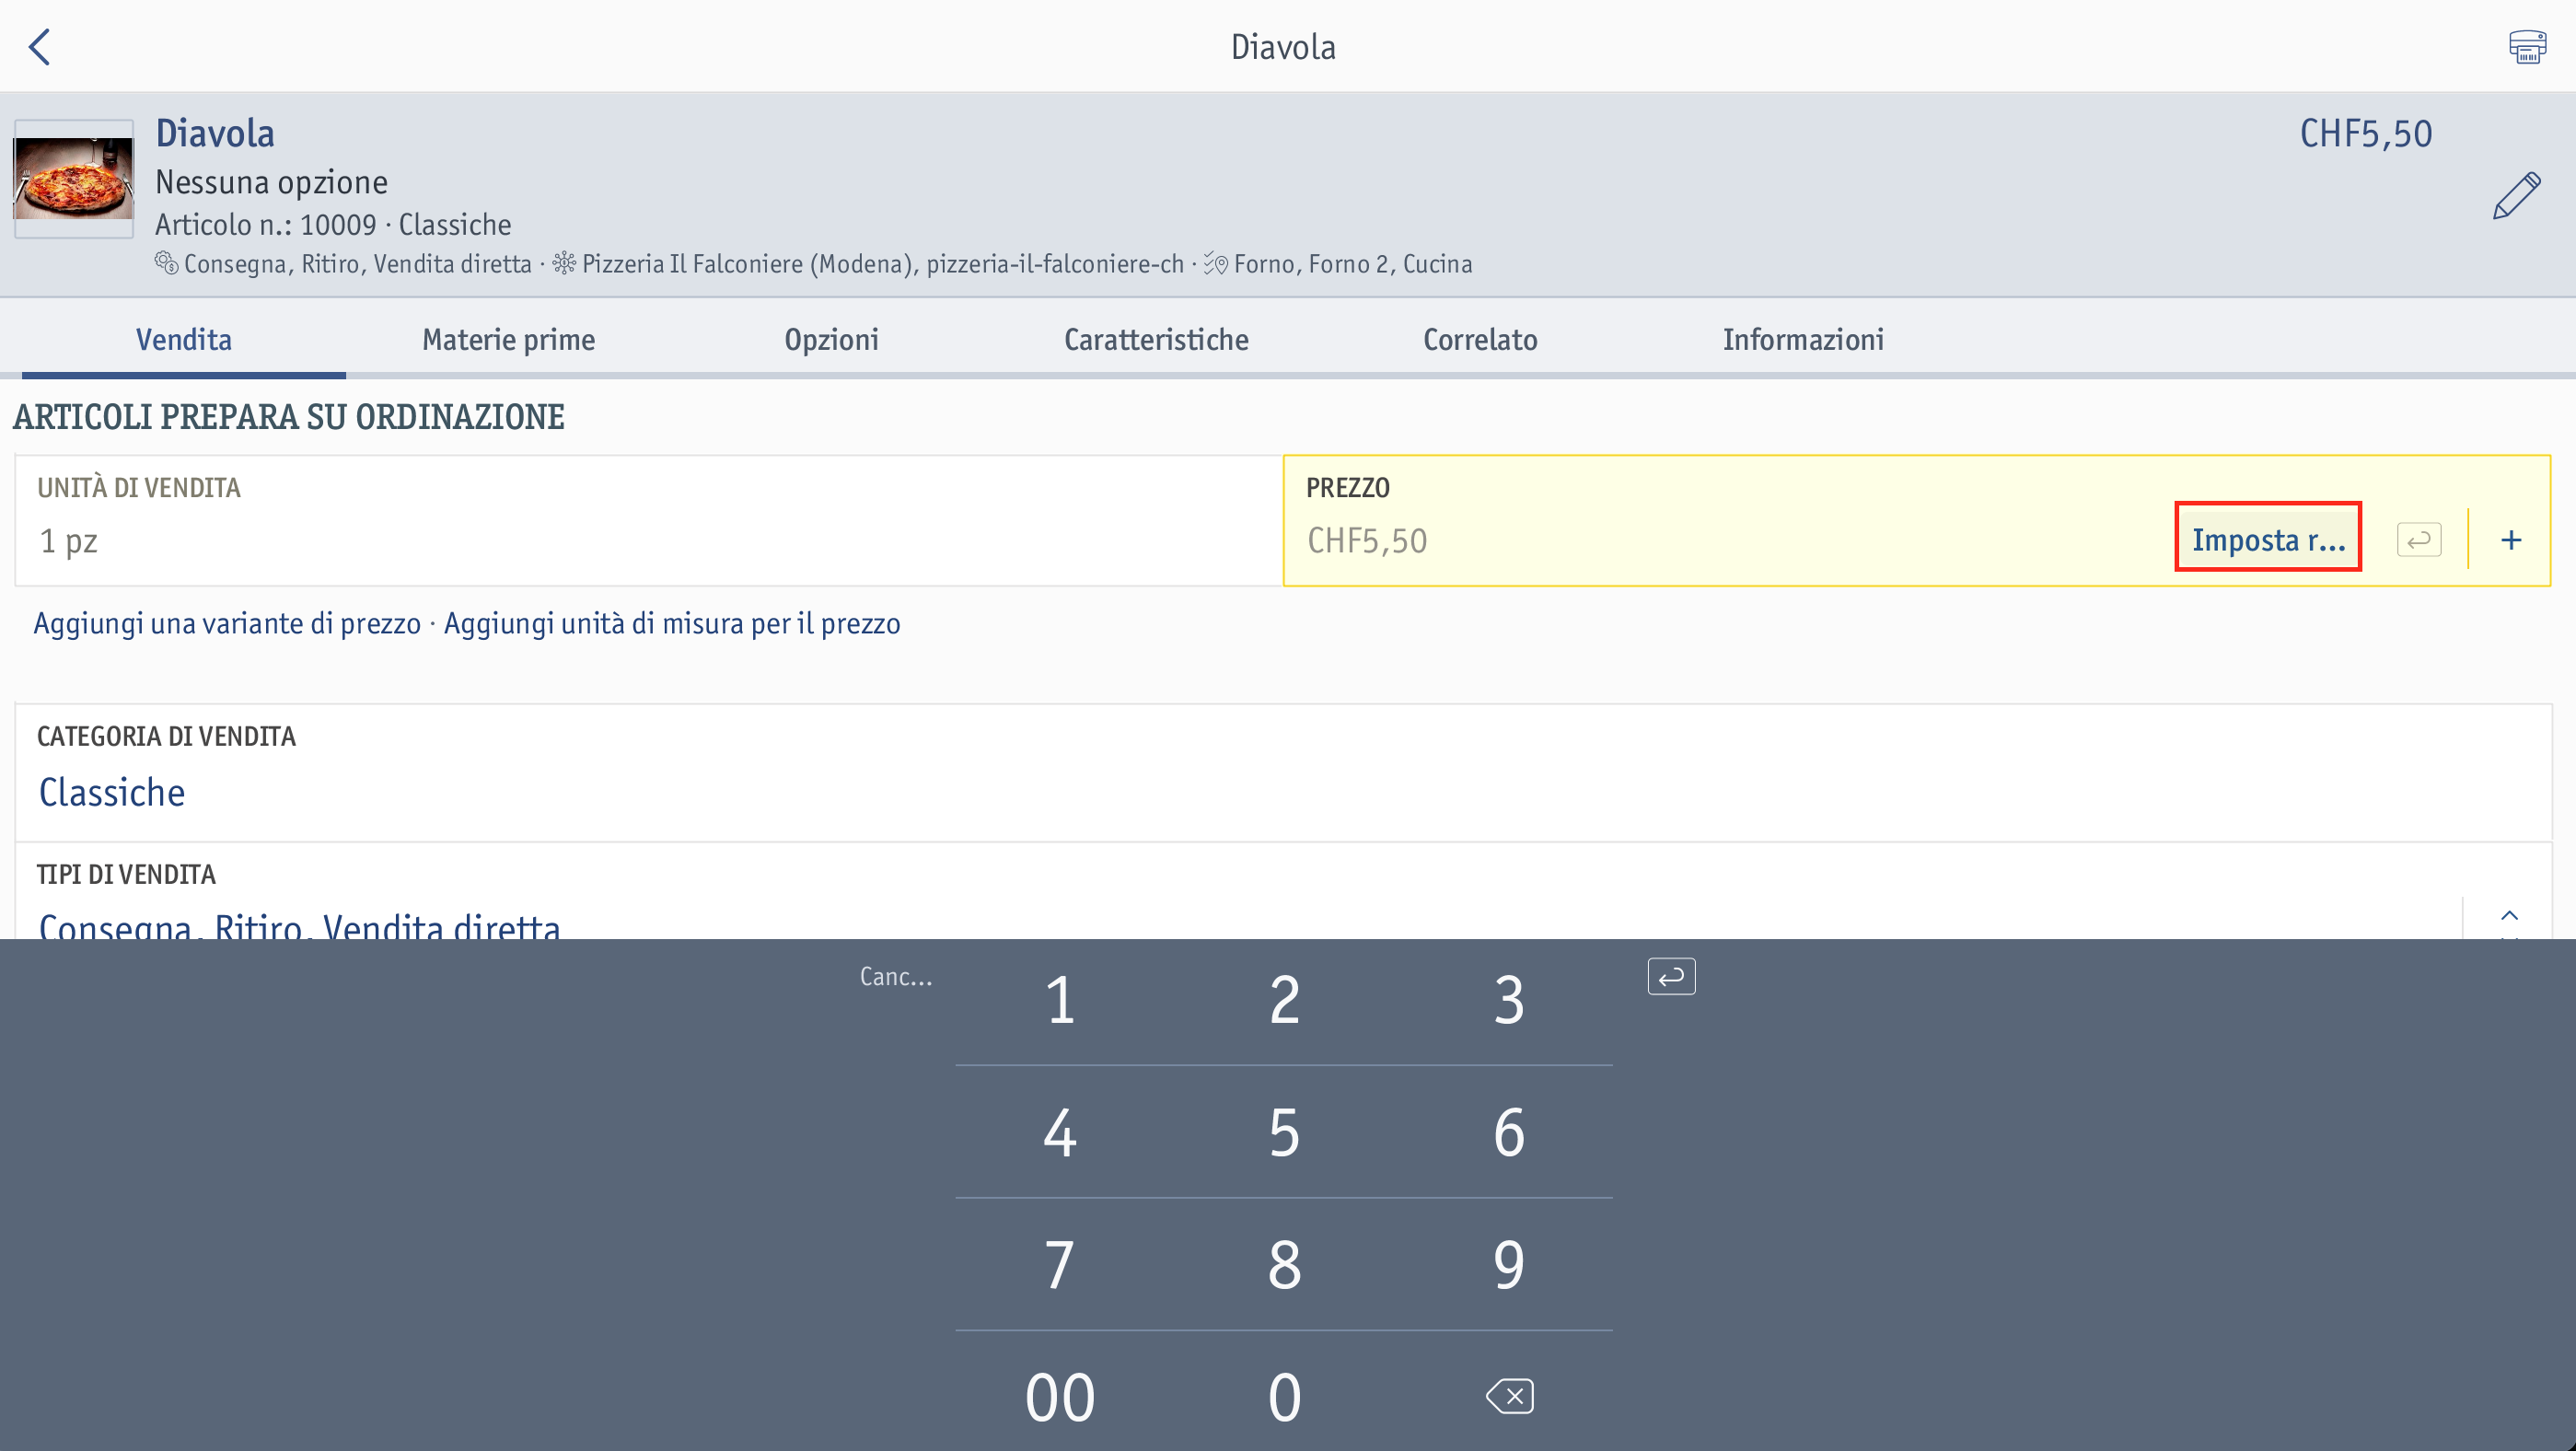Tap keypad digit 3
Image resolution: width=2576 pixels, height=1451 pixels.
point(1509,999)
